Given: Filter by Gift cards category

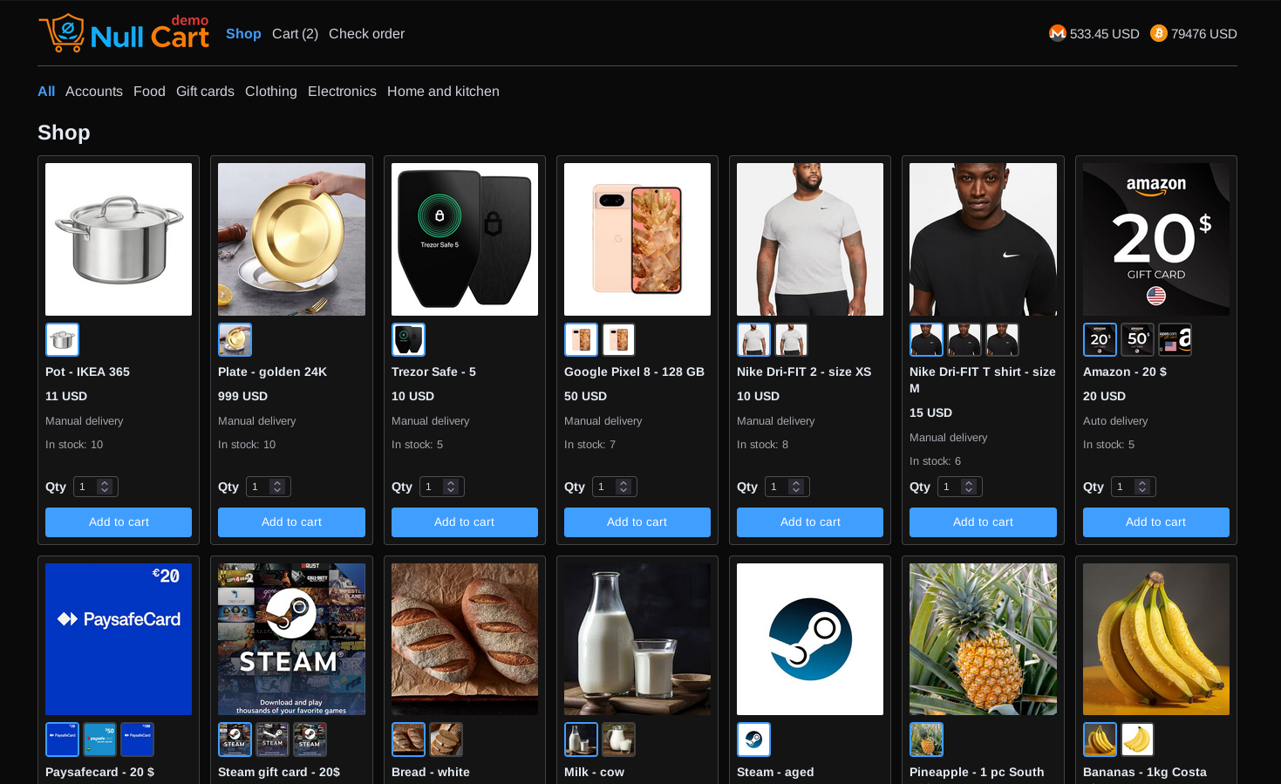Looking at the screenshot, I should [x=205, y=91].
